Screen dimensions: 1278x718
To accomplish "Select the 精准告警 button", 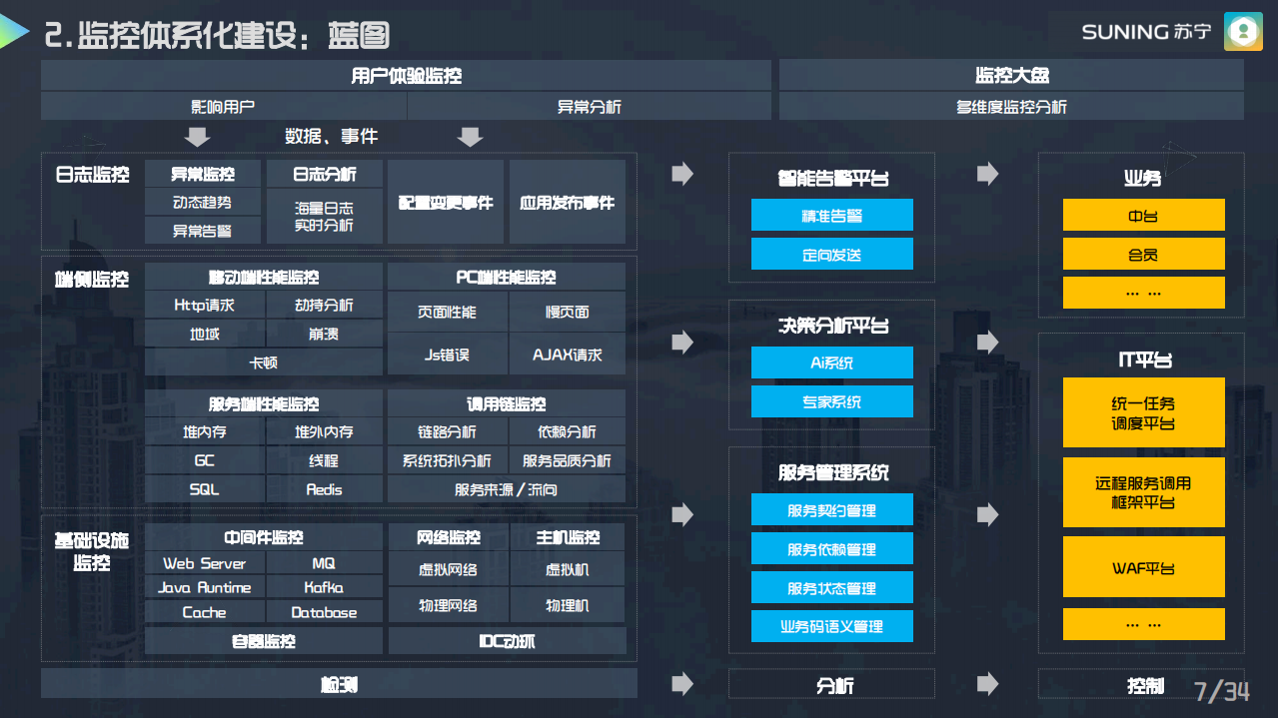I will pyautogui.click(x=831, y=215).
